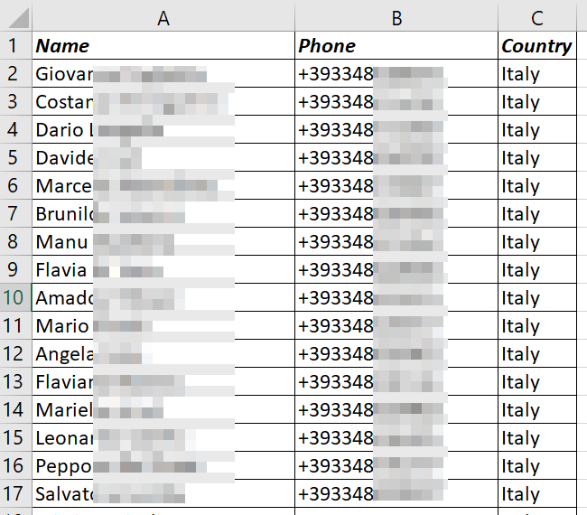Select the name cell starting with Angela

coord(163,354)
